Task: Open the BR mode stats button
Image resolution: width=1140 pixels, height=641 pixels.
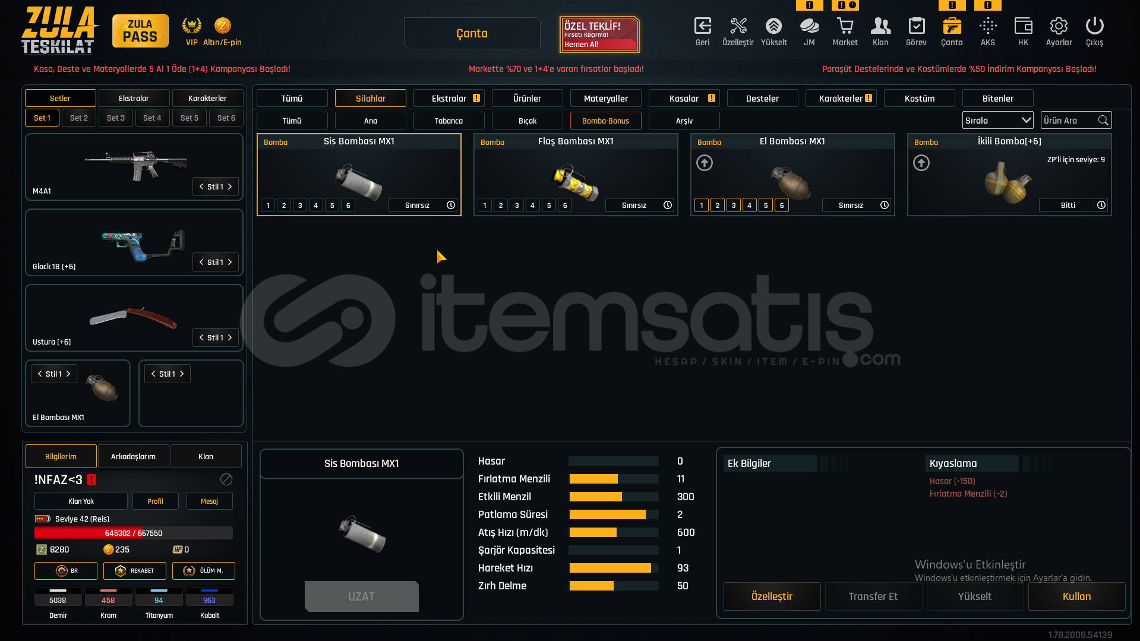Action: (x=65, y=571)
